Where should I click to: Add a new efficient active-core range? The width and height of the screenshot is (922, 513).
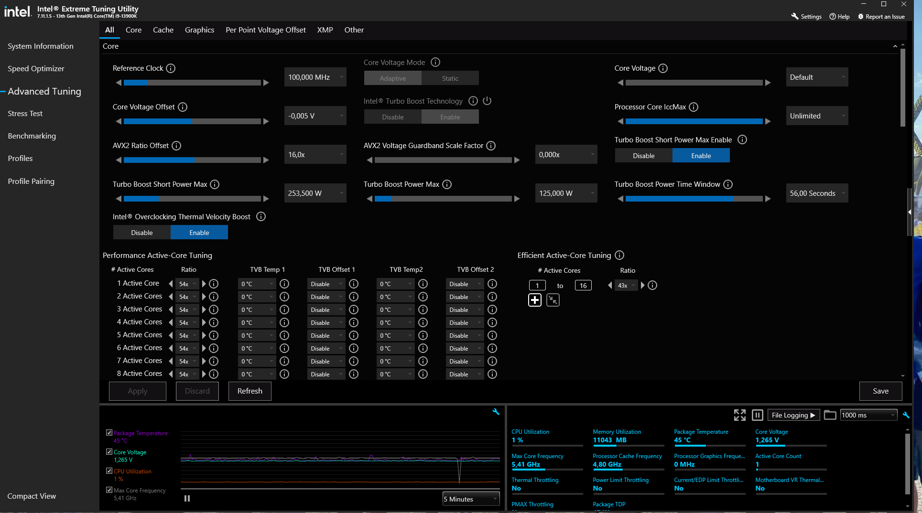pos(535,300)
